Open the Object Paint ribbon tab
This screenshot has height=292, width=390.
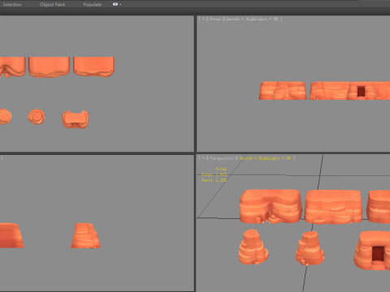[x=52, y=5]
